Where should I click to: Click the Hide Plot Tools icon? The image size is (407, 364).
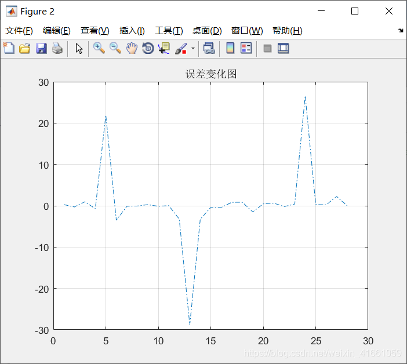pos(267,49)
